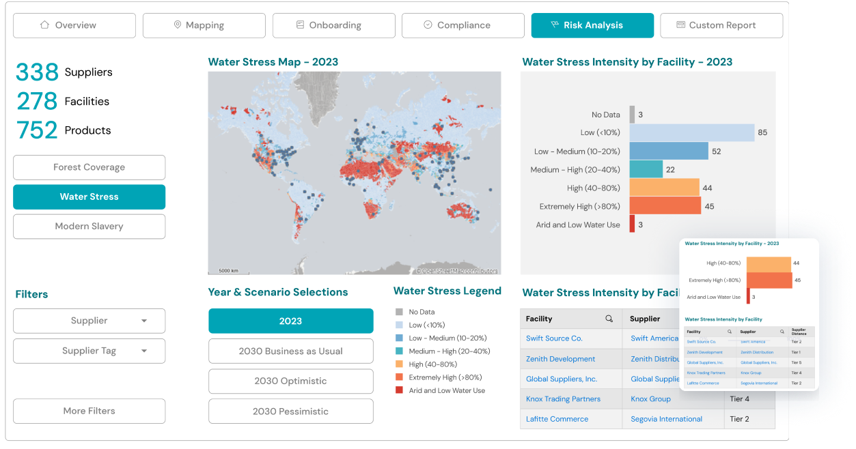Open the More Filters panel
The height and width of the screenshot is (449, 856).
pyautogui.click(x=89, y=411)
